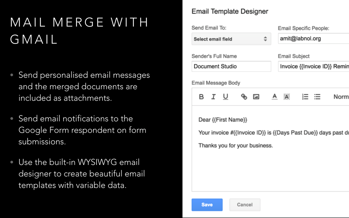349x218 pixels.
Task: Edit the Email Subject field
Action: click(314, 66)
